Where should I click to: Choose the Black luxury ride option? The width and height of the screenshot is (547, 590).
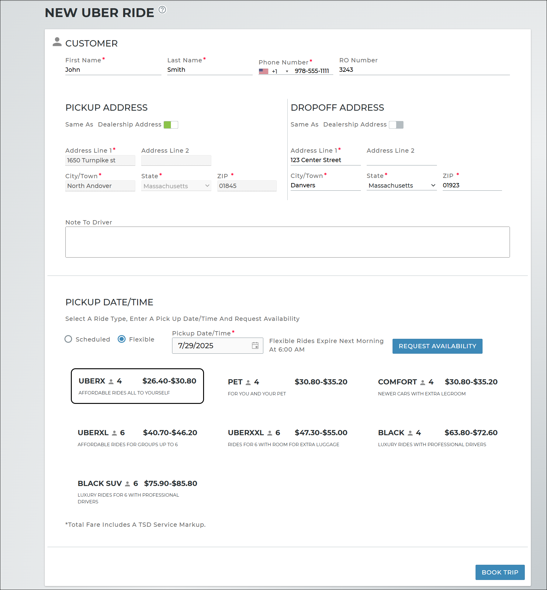(438, 438)
